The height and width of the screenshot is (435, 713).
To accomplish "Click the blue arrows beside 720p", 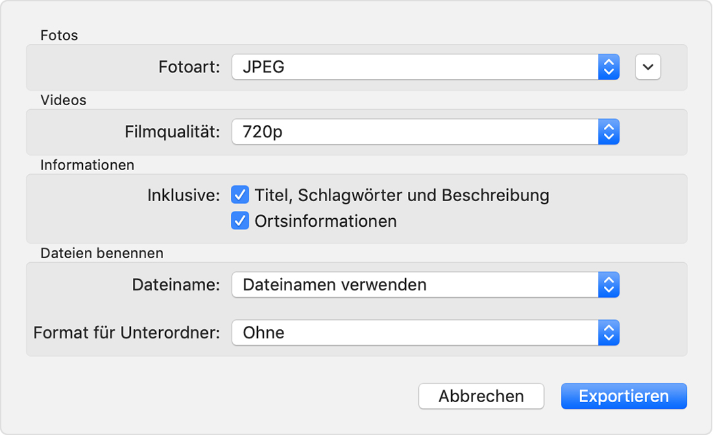I will coord(608,131).
